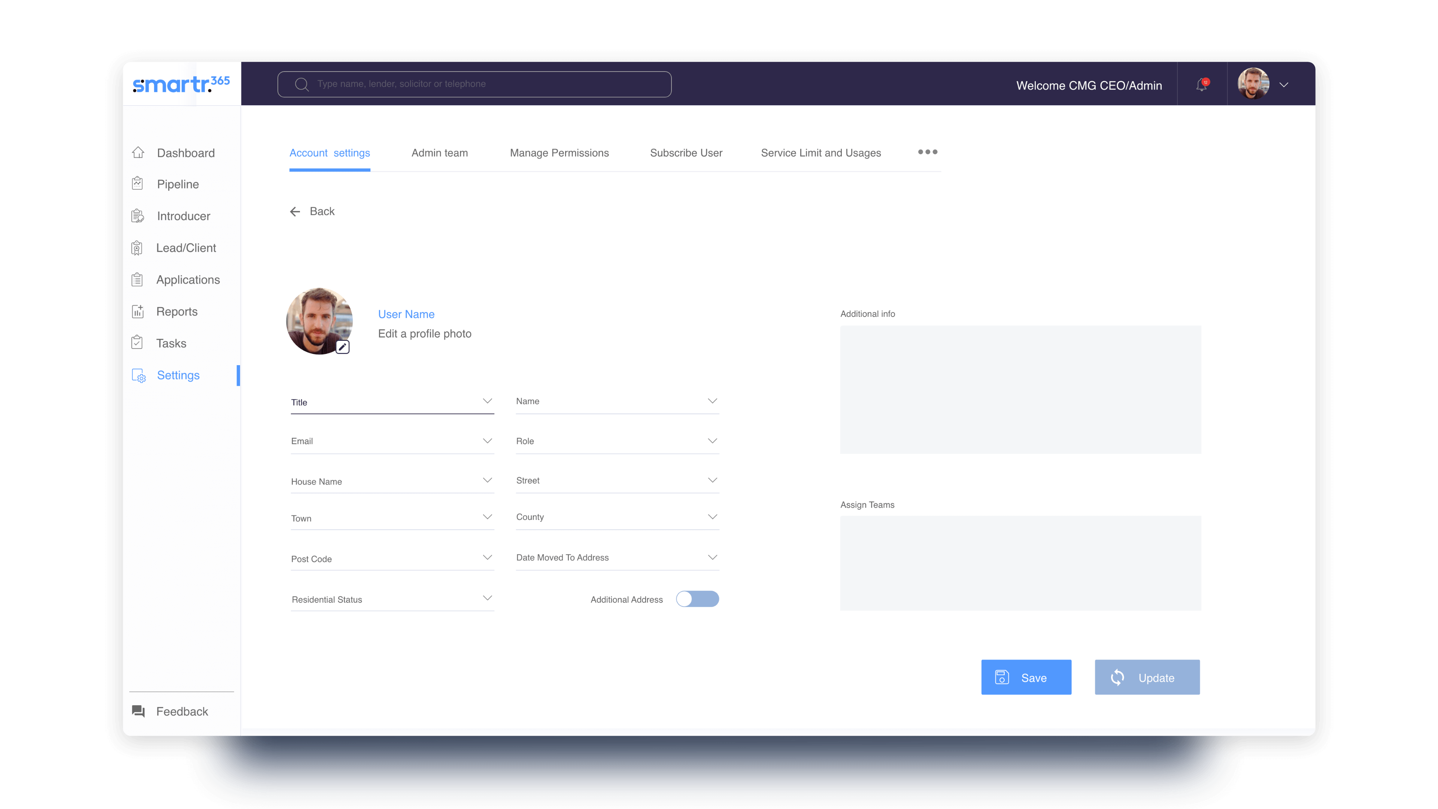Click the Tasks checklist icon

pyautogui.click(x=137, y=343)
